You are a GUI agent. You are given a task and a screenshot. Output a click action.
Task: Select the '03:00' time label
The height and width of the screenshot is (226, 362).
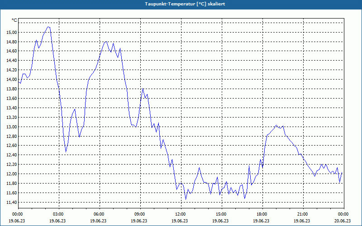point(59,214)
